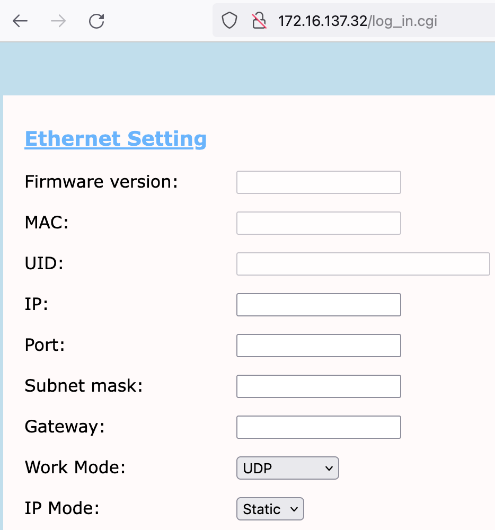
Task: Go back to the previous page
Action: [x=20, y=21]
